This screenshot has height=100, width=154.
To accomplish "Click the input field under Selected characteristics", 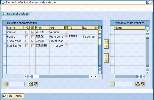I will (16, 84).
